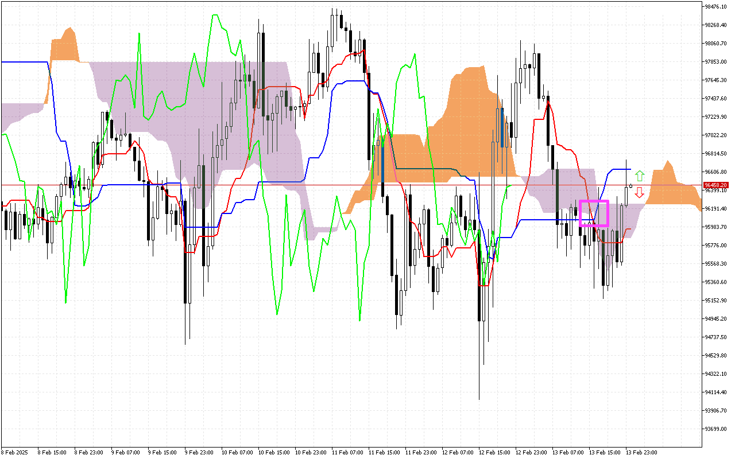
Task: Click the 97437.60 price axis label
Action: click(x=716, y=99)
